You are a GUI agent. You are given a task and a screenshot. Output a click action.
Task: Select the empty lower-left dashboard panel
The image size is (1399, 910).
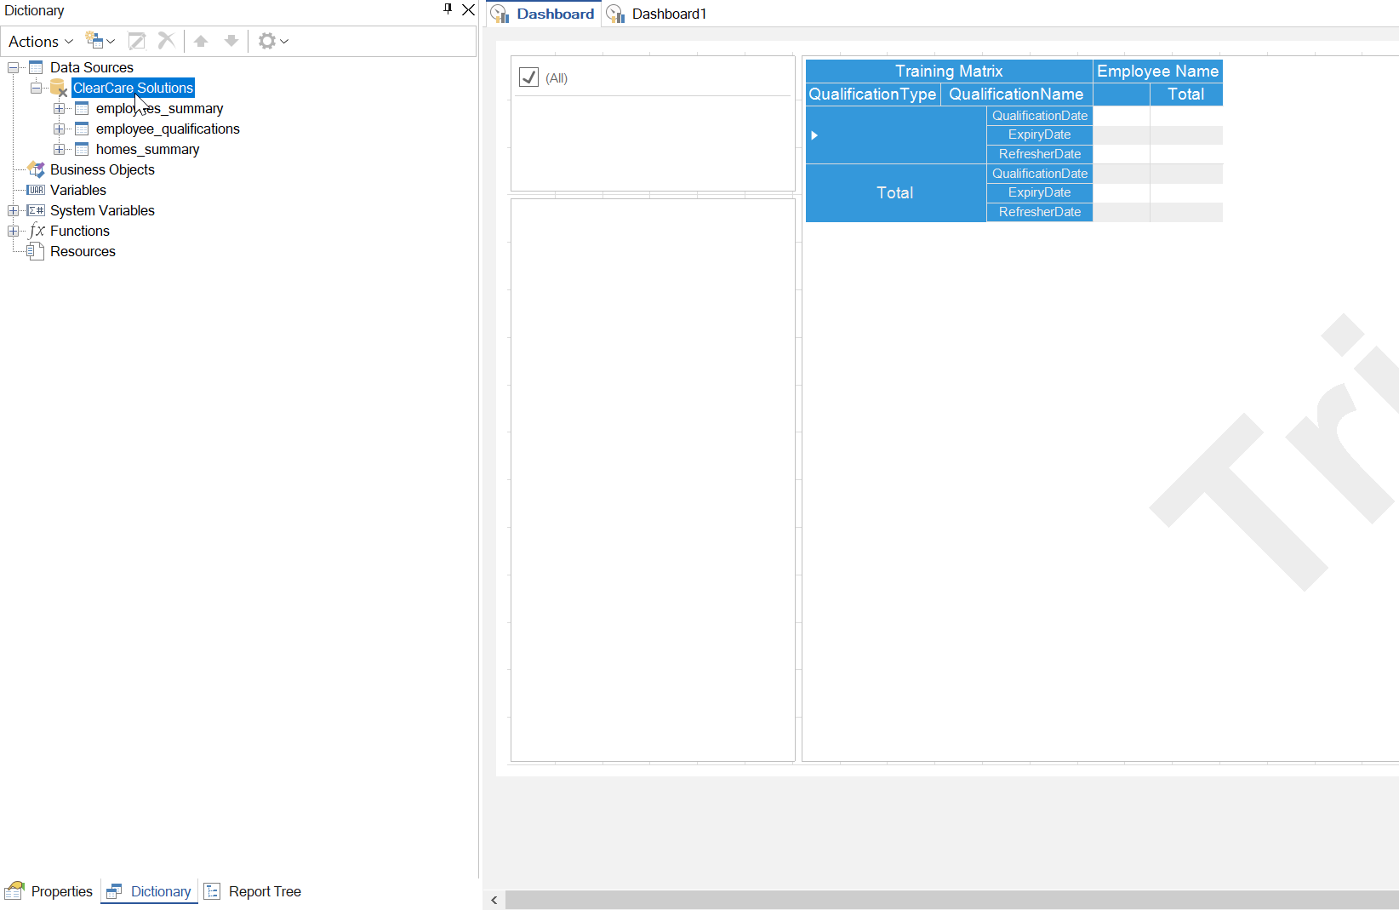[x=653, y=480]
